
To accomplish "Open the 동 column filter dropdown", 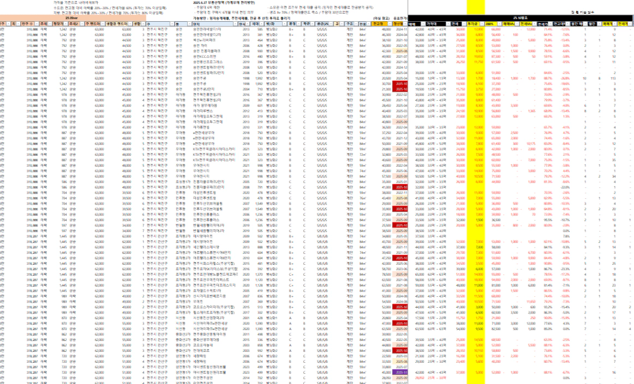I will click(188, 24).
